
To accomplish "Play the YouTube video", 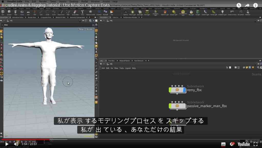I will [x=7, y=144].
